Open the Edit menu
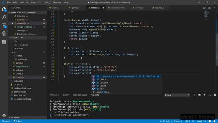This screenshot has width=218, height=123. (x=15, y=2)
